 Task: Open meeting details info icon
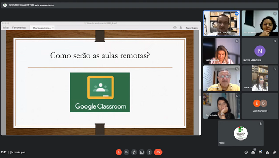click(246, 152)
